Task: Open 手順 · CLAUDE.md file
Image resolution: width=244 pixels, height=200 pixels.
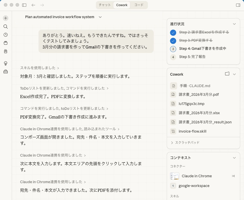Action: coord(195,86)
